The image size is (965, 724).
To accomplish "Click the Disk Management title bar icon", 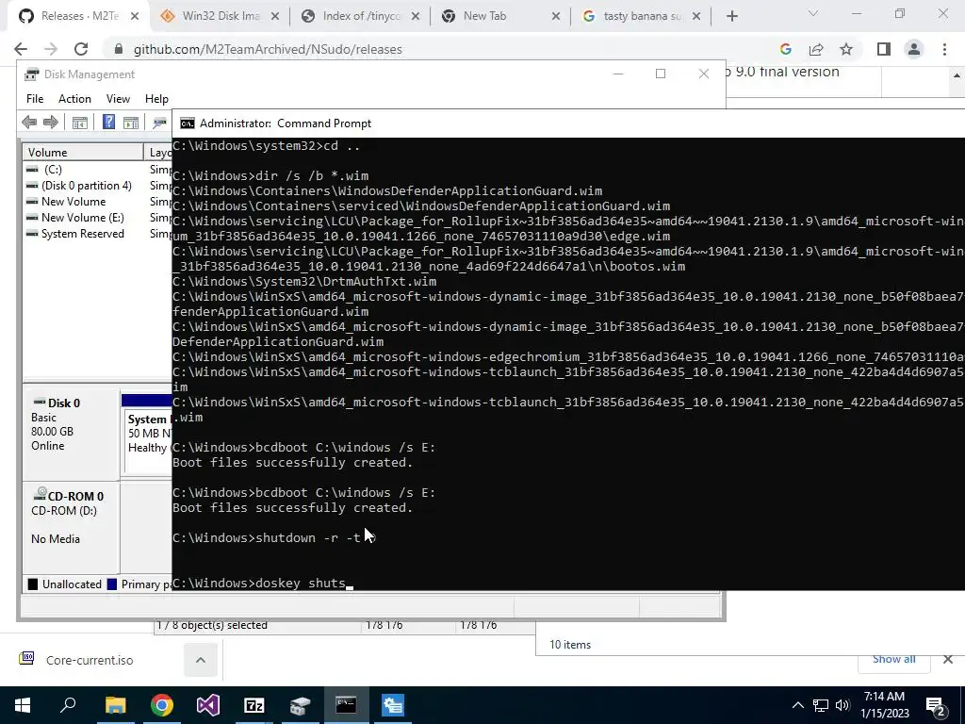I will 31,74.
